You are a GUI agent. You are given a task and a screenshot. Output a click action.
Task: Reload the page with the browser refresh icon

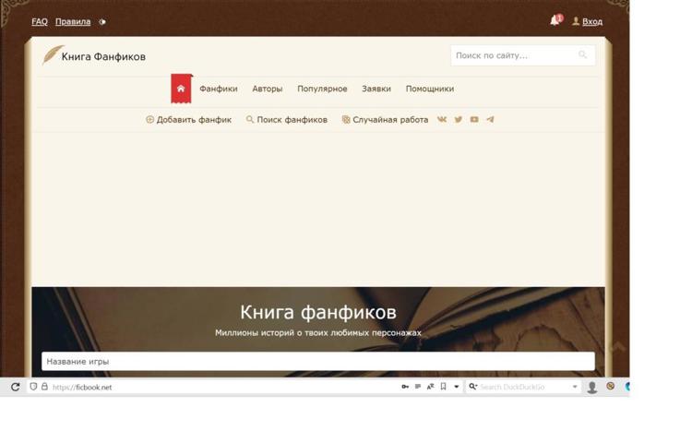tap(16, 387)
